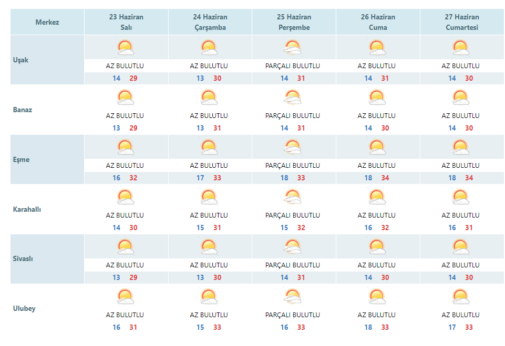The image size is (505, 346).
Task: Click Eşme weather icon for 27 Haziran
Action: [x=460, y=147]
